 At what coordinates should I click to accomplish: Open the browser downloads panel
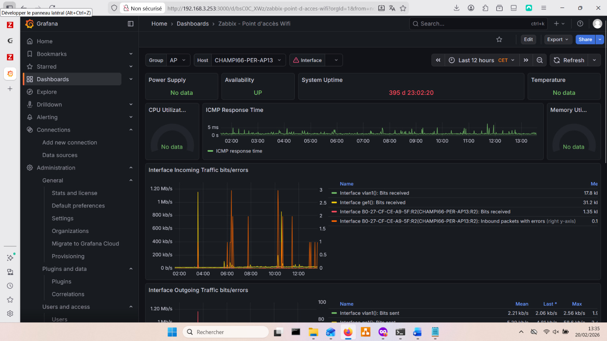(x=457, y=8)
